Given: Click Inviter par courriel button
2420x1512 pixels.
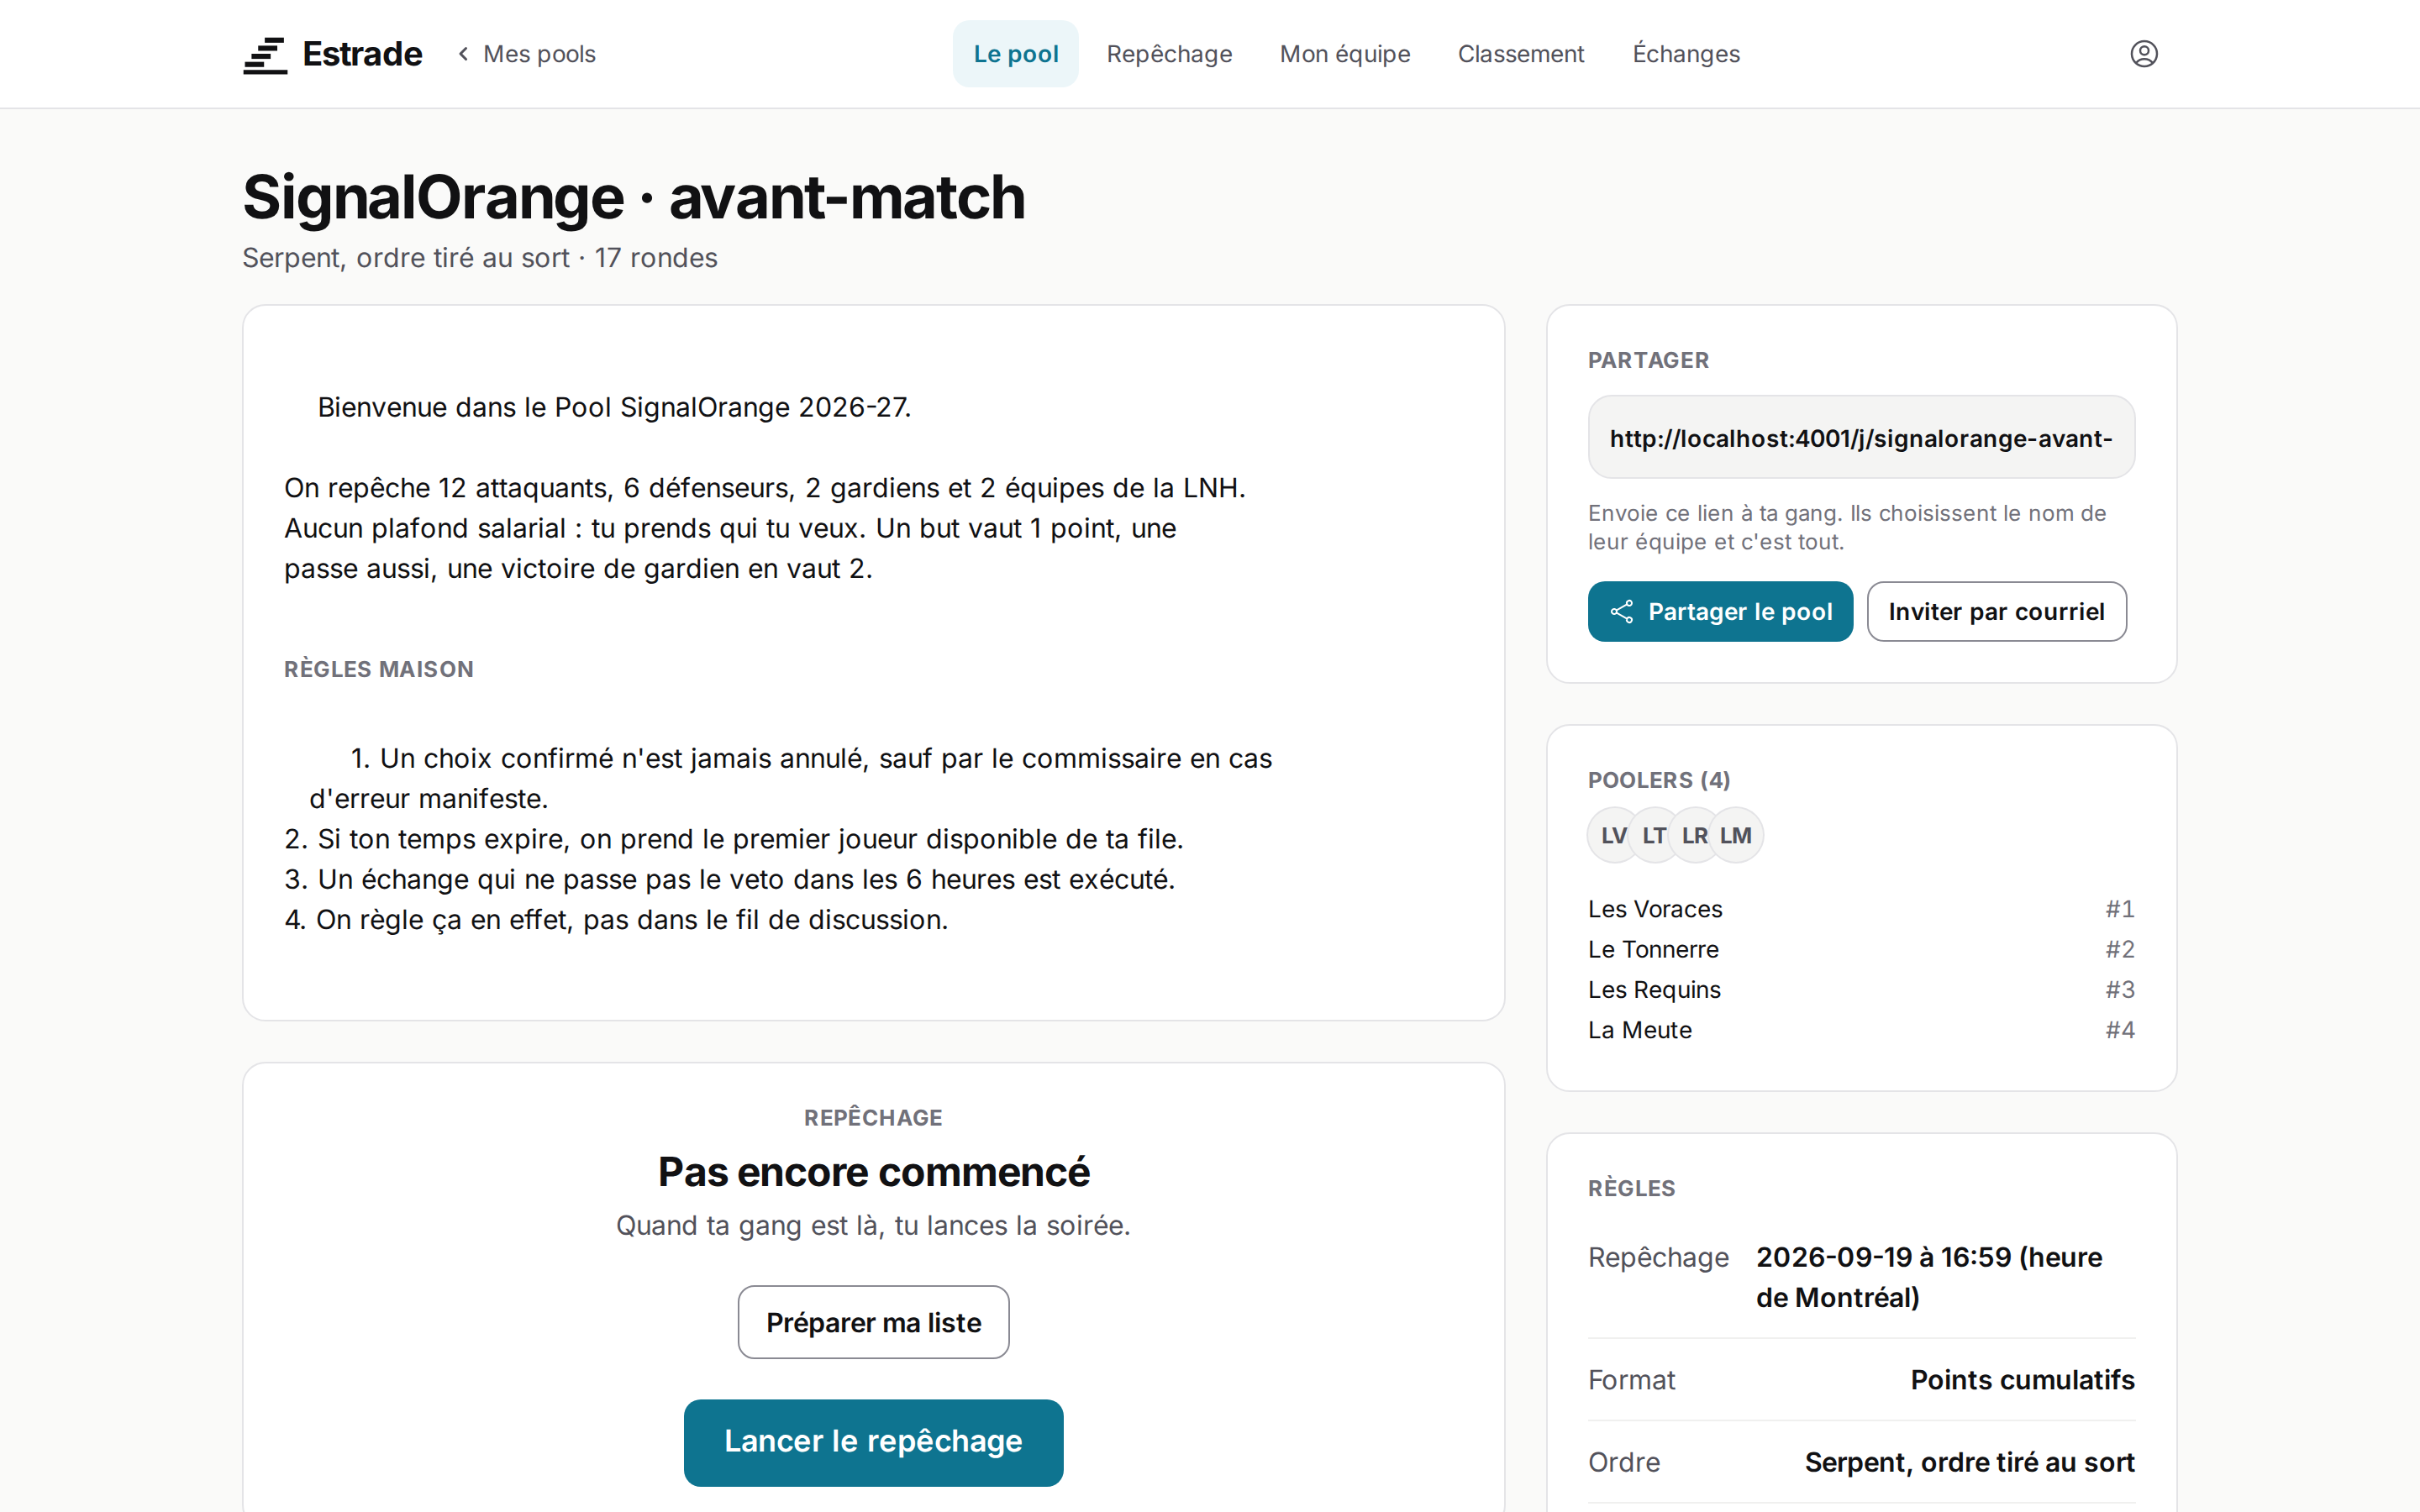Looking at the screenshot, I should pos(1996,612).
